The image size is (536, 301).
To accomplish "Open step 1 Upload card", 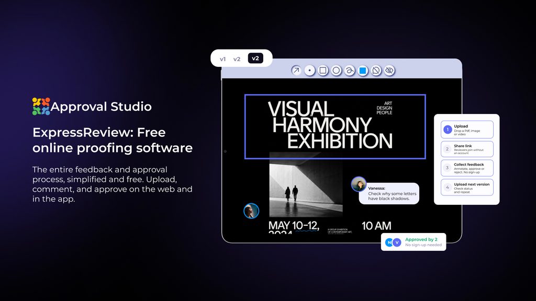I will [467, 130].
